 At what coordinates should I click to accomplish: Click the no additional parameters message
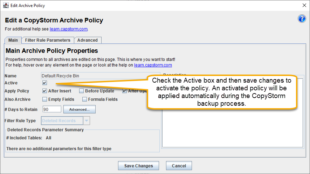pos(59,149)
